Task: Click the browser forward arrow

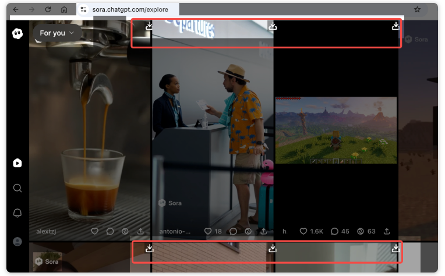Action: tap(31, 9)
